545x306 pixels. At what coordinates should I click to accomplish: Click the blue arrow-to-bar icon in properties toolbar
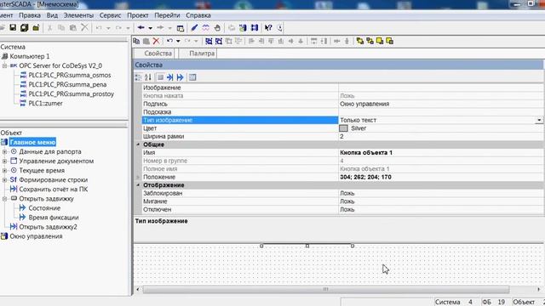coord(170,77)
